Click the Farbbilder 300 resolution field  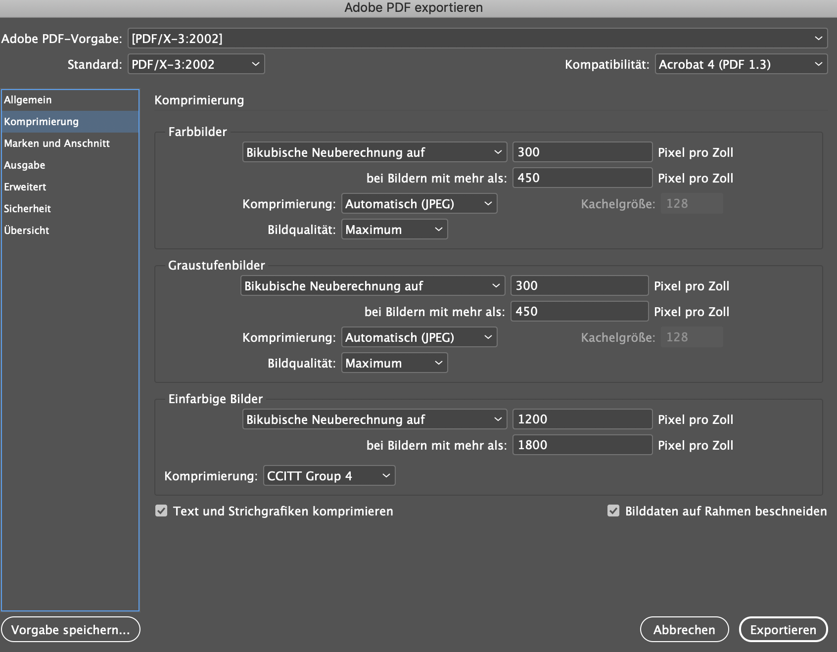point(582,152)
